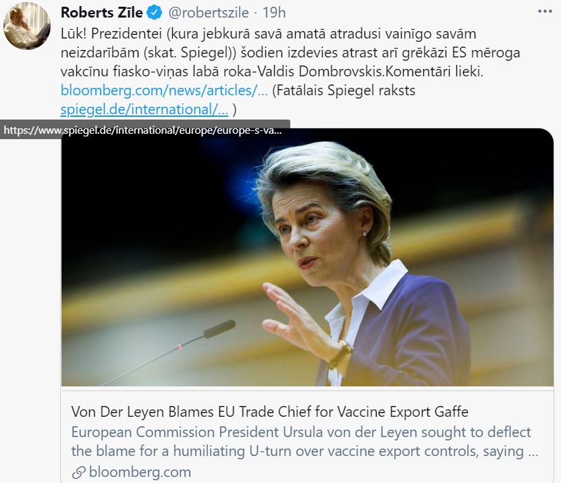Screen dimensions: 561x483
Task: Click the card description starting European Commission President
Action: pyautogui.click(x=304, y=442)
